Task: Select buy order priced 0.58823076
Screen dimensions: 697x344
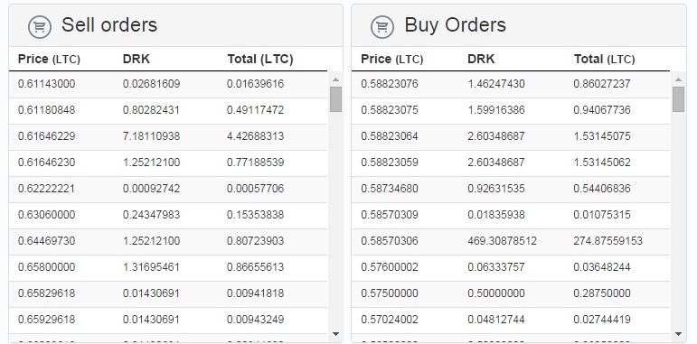Action: pyautogui.click(x=511, y=84)
